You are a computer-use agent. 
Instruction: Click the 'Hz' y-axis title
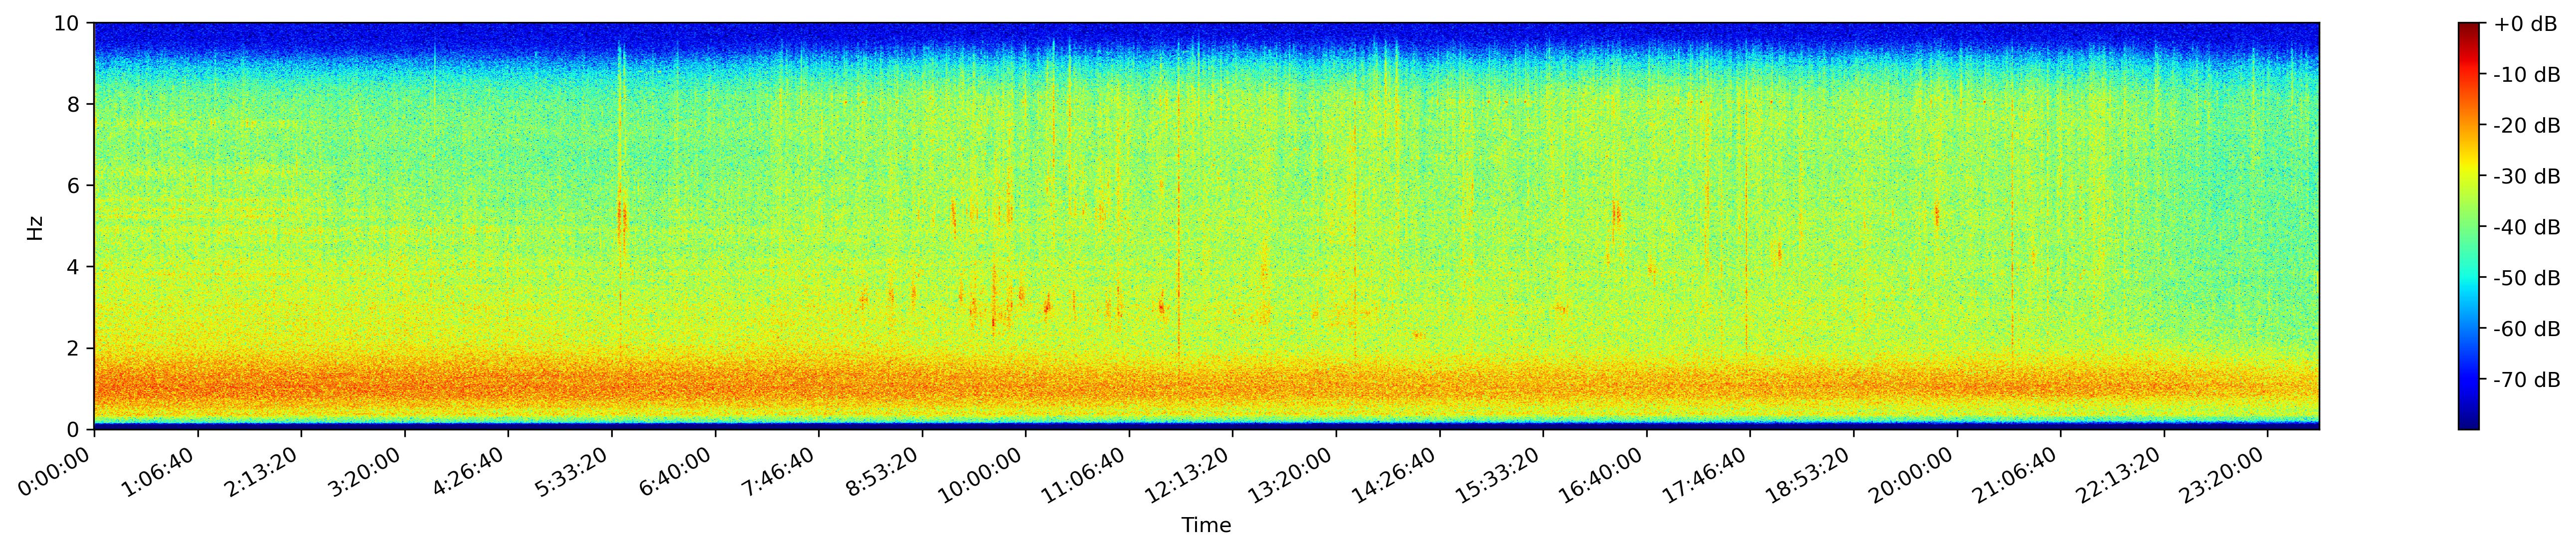tap(35, 227)
